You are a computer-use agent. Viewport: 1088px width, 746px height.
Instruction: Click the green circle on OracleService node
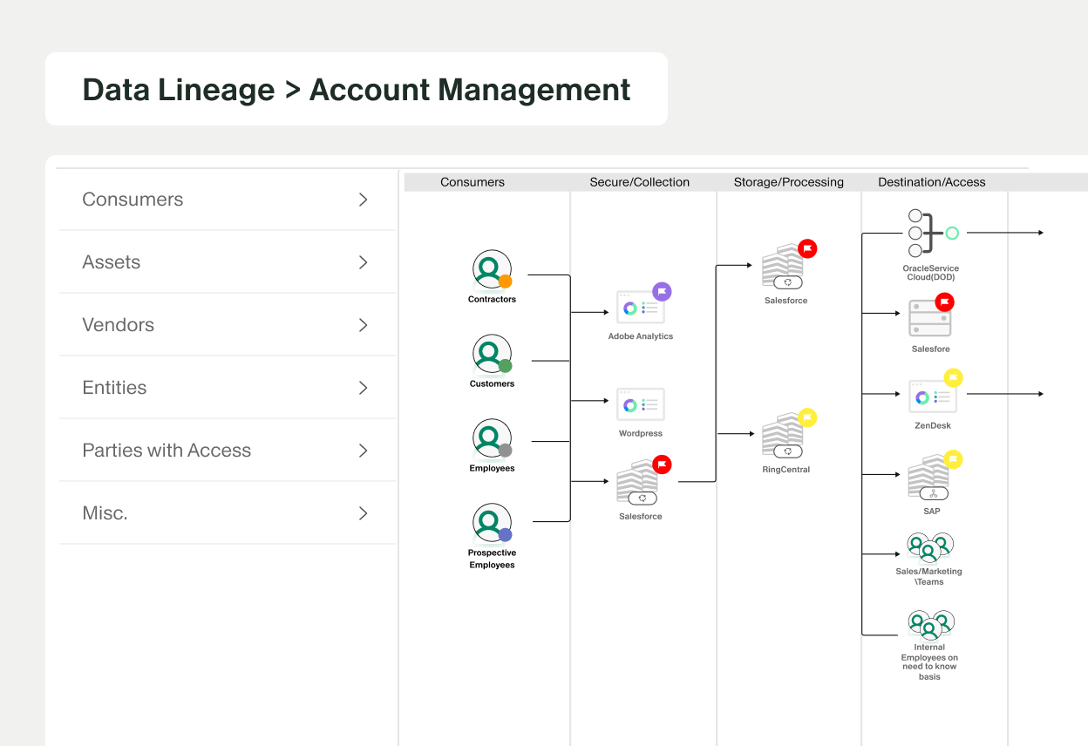[952, 233]
